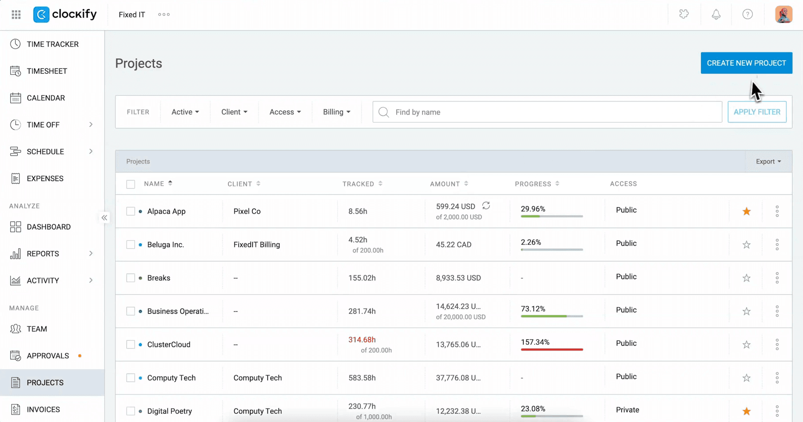Viewport: 803px width, 422px height.
Task: Click Business Operations 73.12% progress bar
Action: 552,316
